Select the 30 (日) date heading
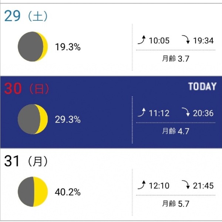Viewport: 222px width, 222px height. tap(27, 89)
